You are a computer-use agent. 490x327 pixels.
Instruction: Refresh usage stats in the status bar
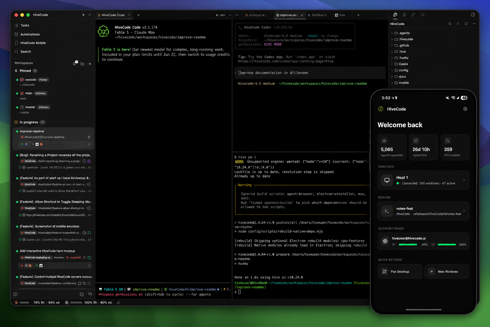[118, 302]
